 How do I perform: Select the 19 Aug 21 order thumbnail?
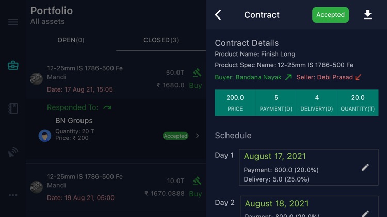[36, 187]
